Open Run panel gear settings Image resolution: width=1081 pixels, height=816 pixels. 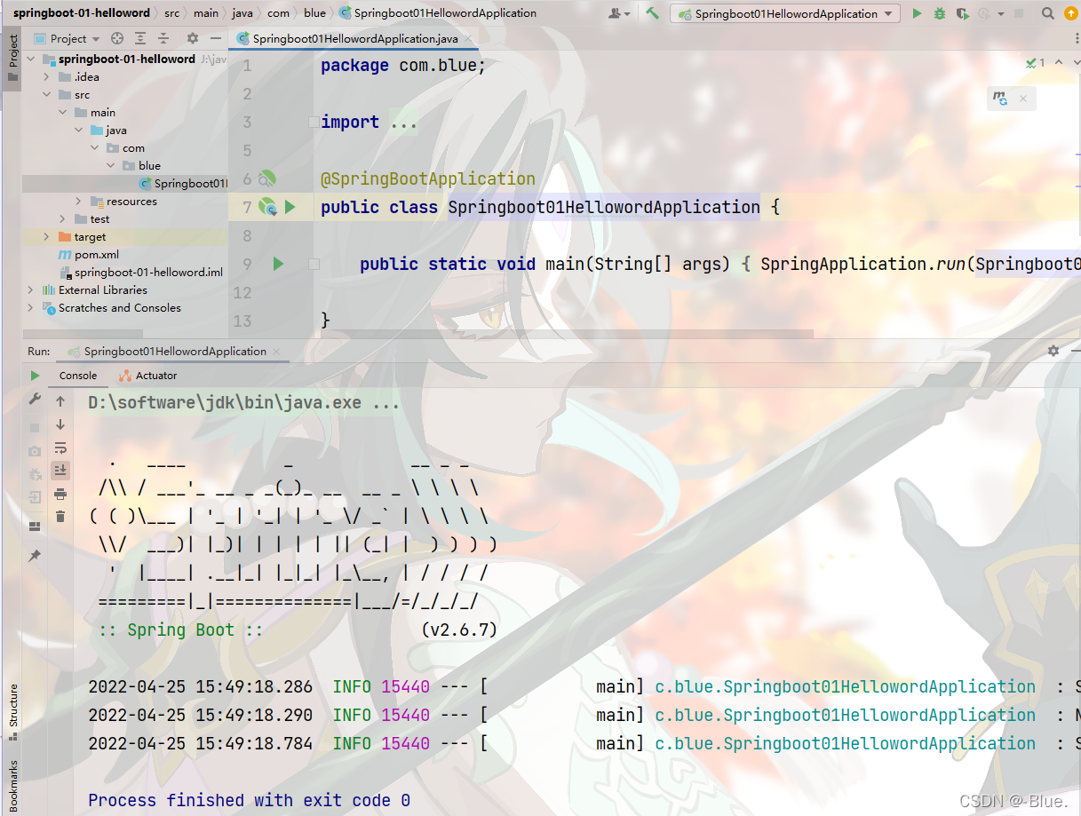coord(1053,351)
